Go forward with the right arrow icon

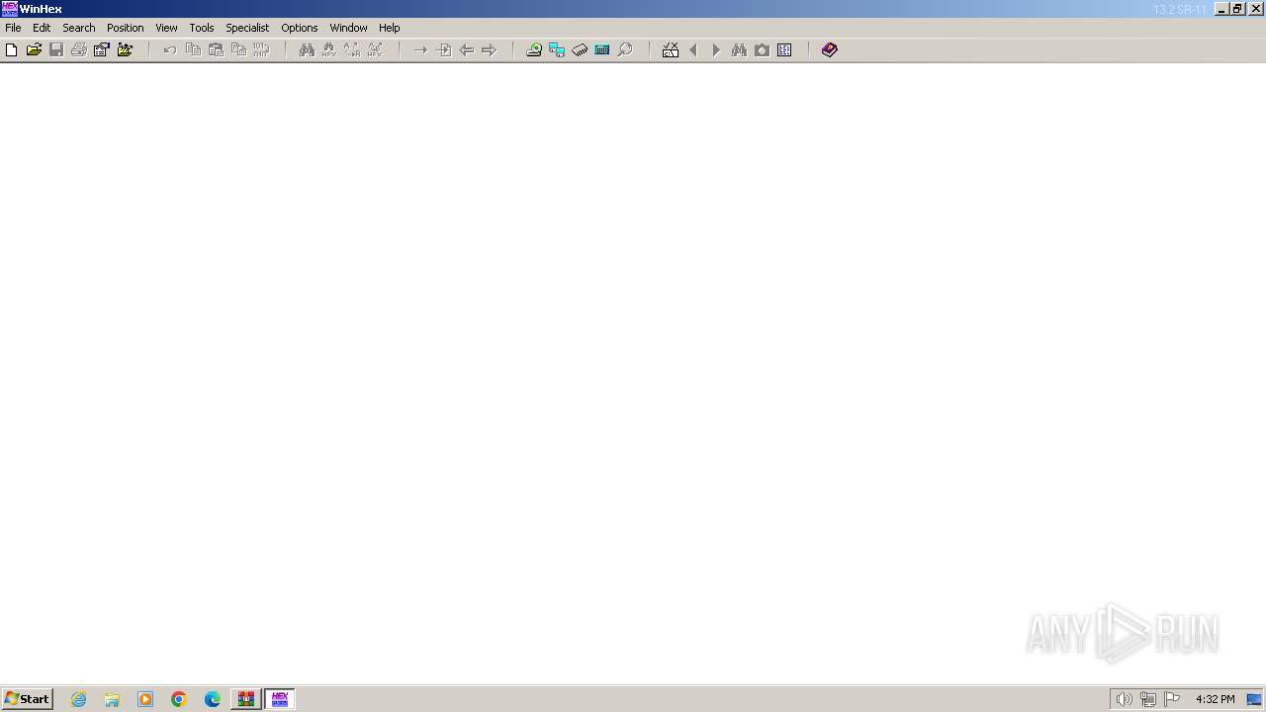pos(489,49)
